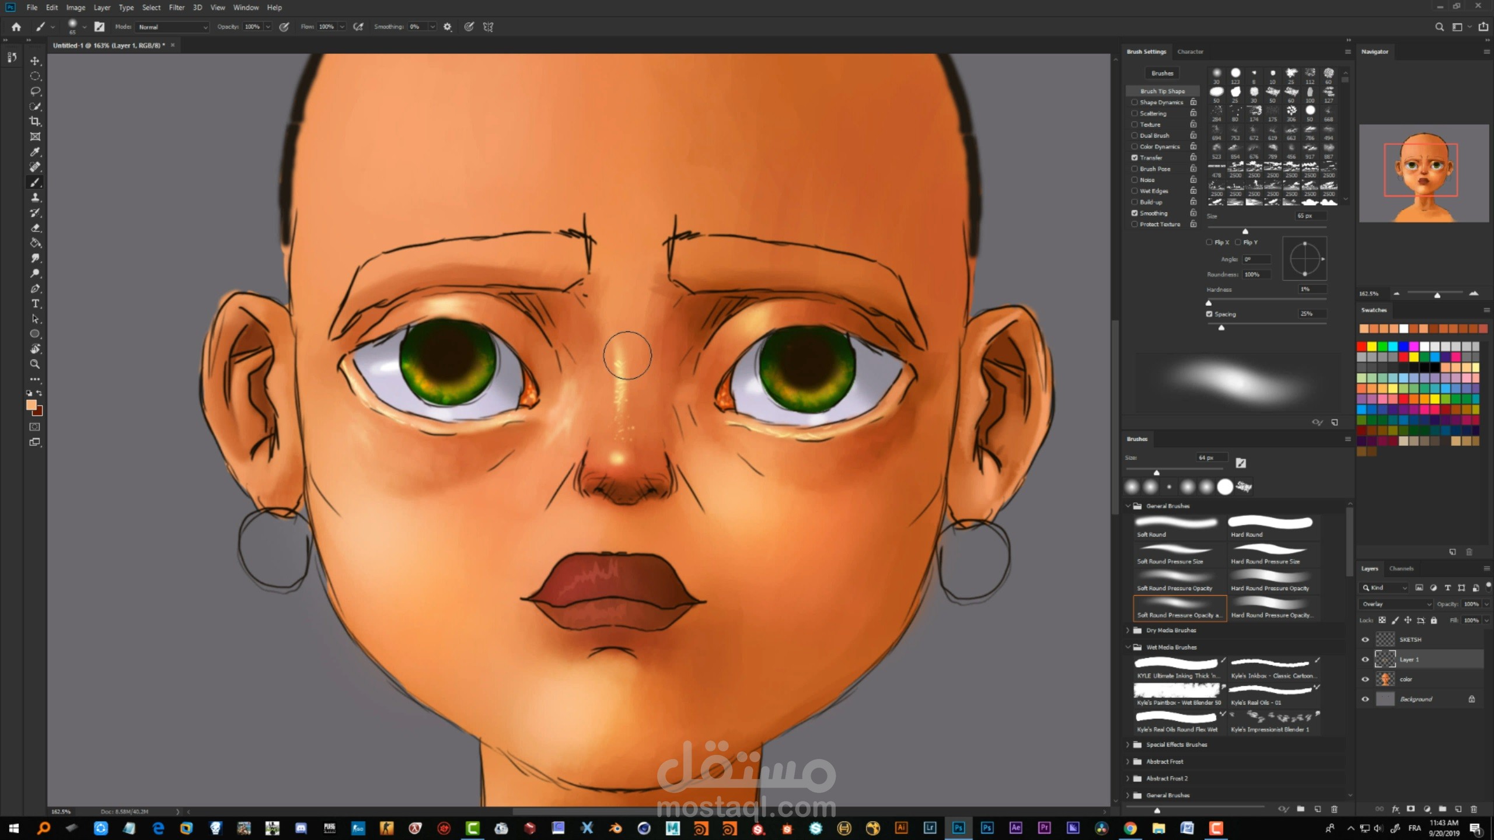Screen dimensions: 1494x840
Task: Open Chrome from the Windows taskbar
Action: coord(1130,828)
